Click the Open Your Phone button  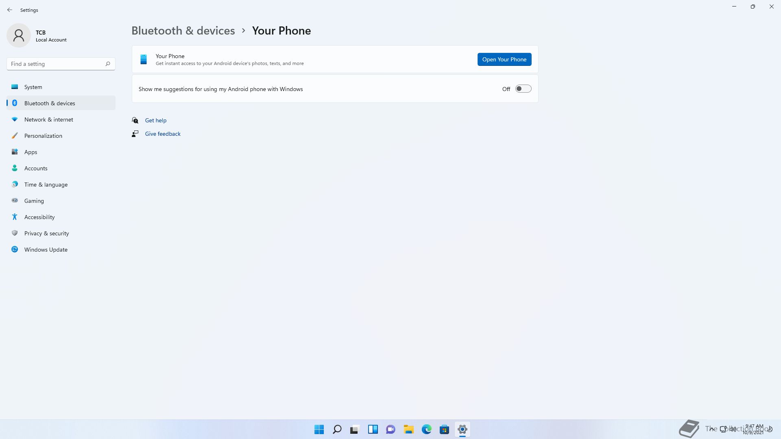click(x=504, y=59)
